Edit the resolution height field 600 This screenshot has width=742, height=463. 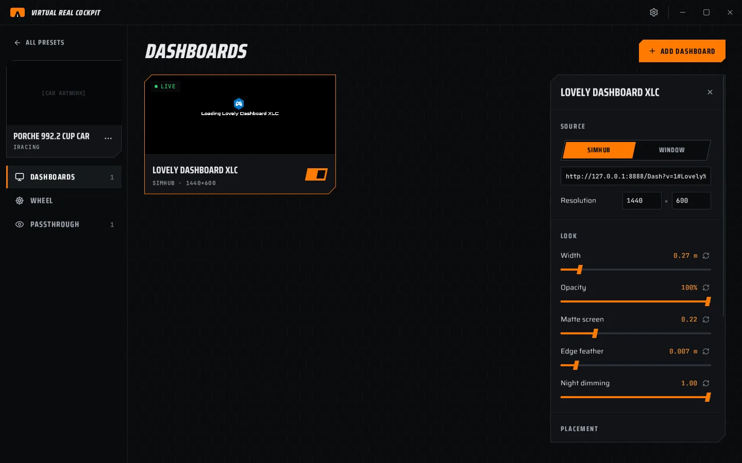692,201
